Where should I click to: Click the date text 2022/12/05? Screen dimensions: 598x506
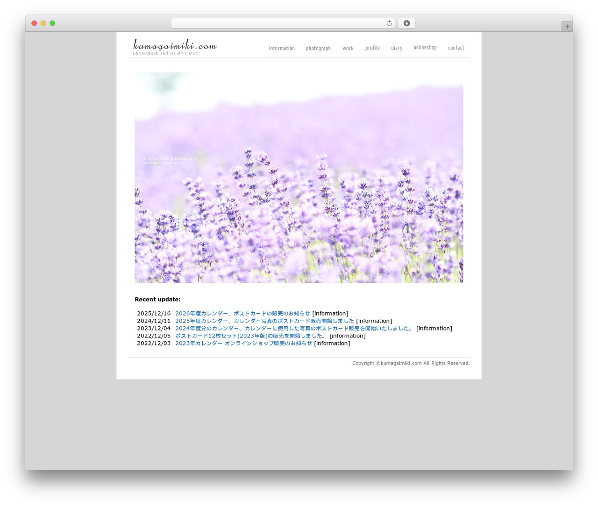(154, 336)
